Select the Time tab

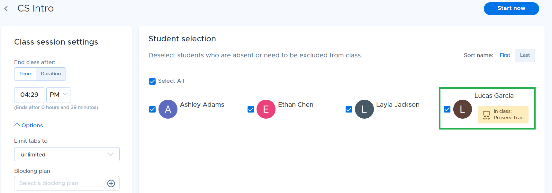(x=25, y=74)
